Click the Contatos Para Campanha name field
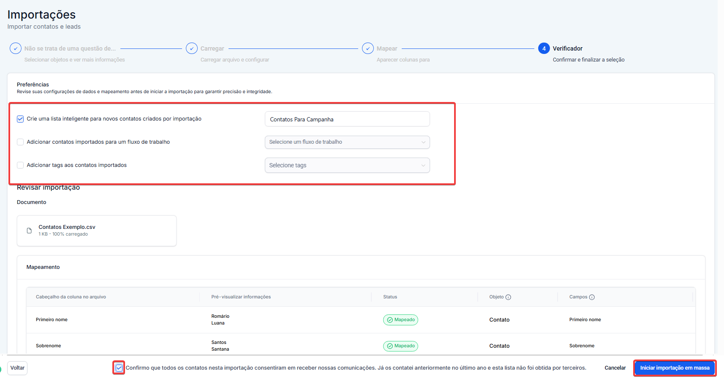Screen dimensions: 724x381 (x=347, y=119)
